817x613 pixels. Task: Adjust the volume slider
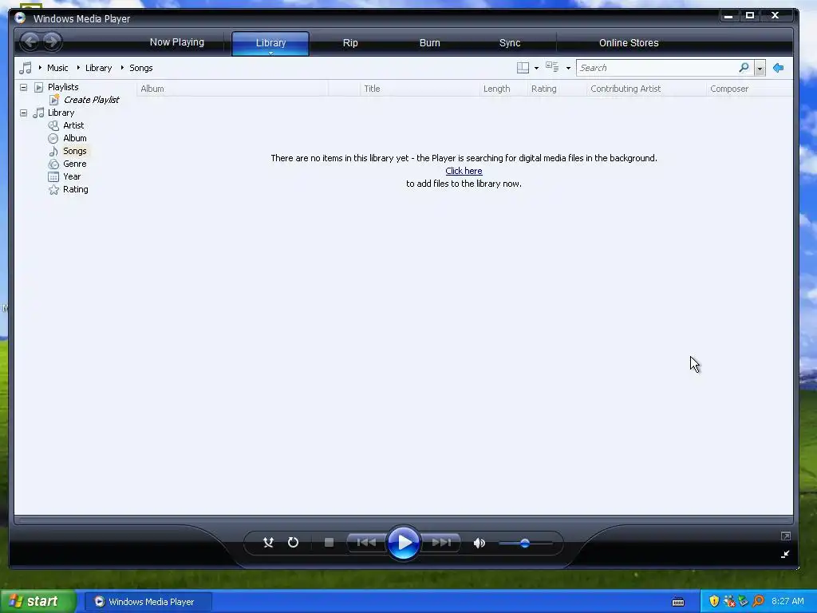pos(525,543)
